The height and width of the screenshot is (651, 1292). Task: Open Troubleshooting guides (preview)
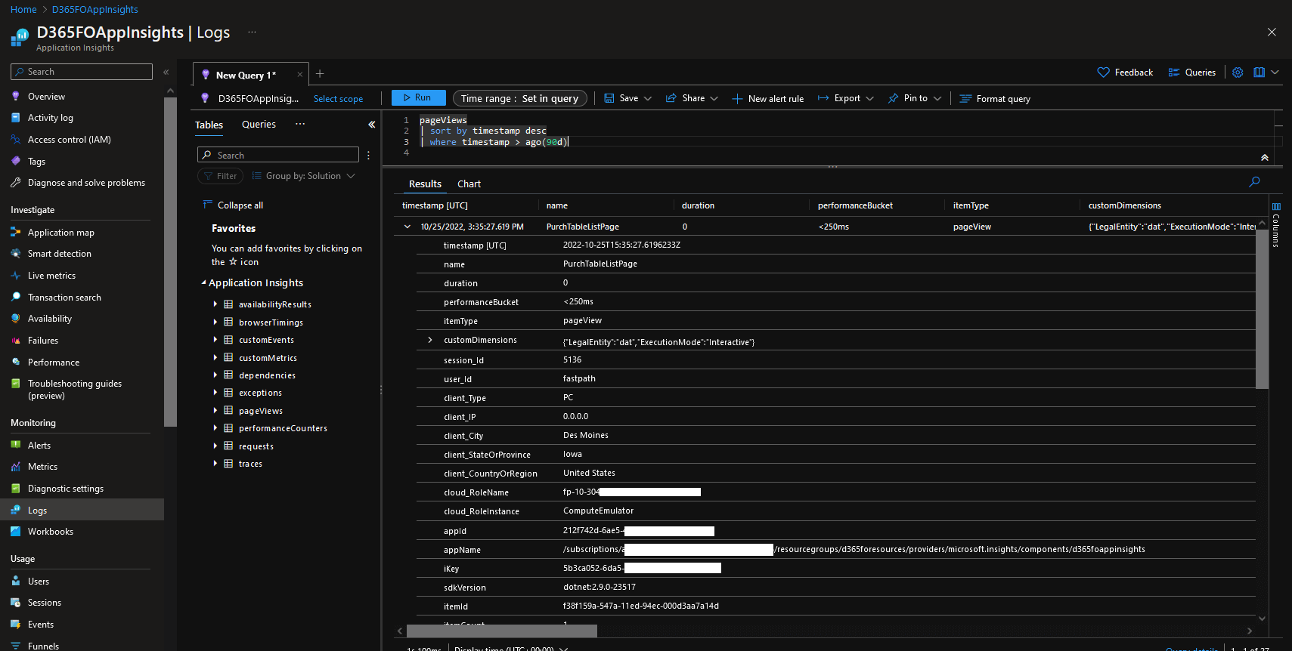pyautogui.click(x=74, y=390)
